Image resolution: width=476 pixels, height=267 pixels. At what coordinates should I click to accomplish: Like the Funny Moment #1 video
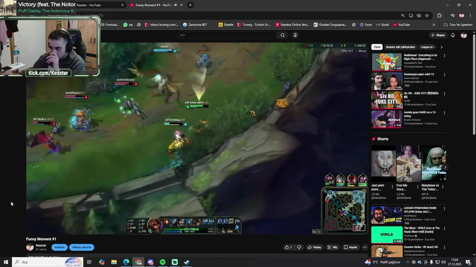click(x=288, y=247)
